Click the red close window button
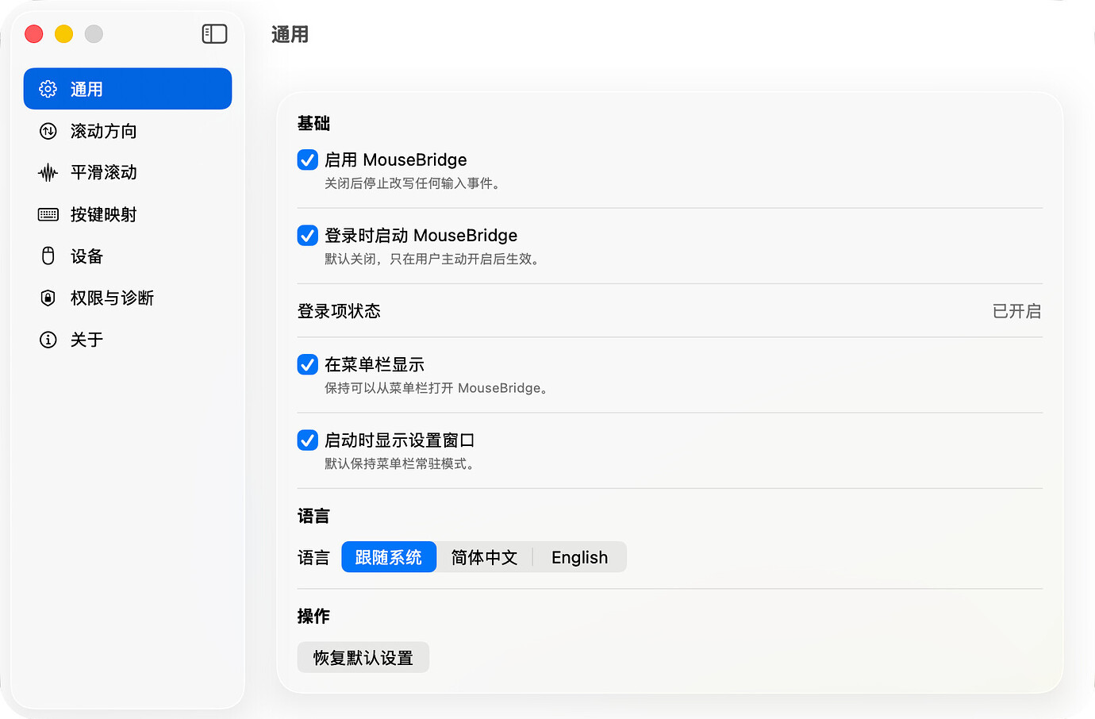The width and height of the screenshot is (1095, 719). pyautogui.click(x=34, y=34)
